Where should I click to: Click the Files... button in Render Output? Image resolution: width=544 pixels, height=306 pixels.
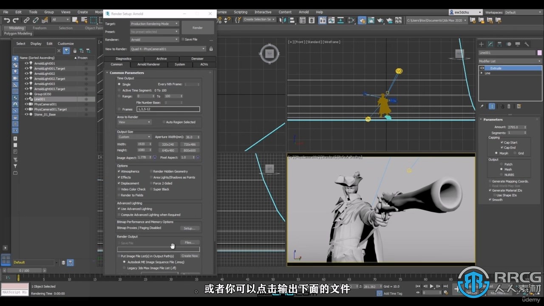(190, 243)
